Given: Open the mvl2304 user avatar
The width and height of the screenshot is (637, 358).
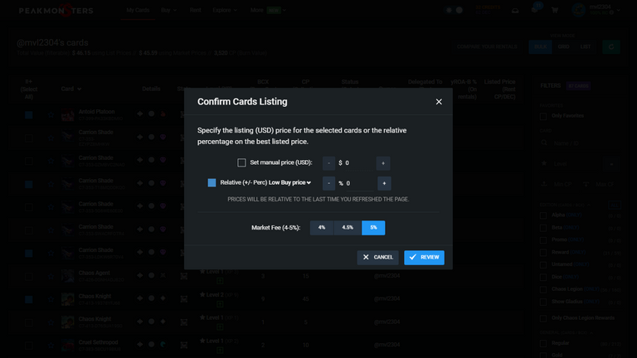Looking at the screenshot, I should point(578,10).
